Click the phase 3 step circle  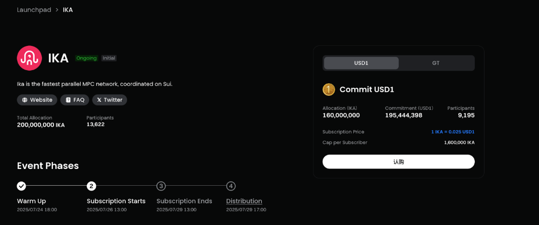pos(161,186)
